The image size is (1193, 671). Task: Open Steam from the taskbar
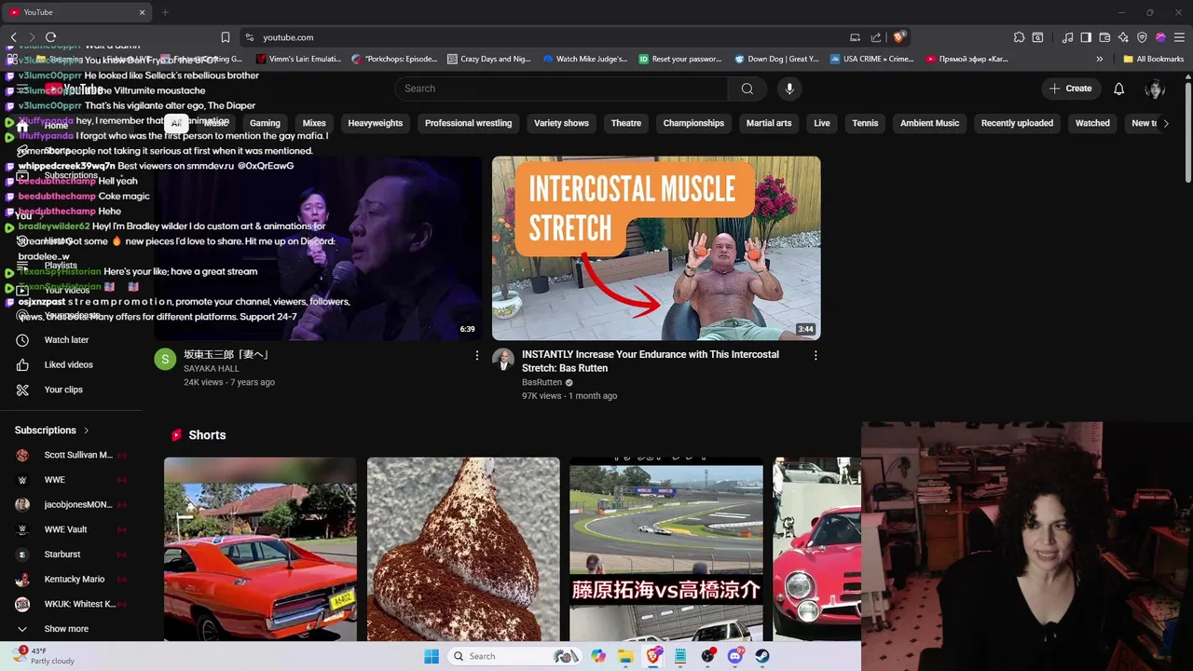click(762, 656)
